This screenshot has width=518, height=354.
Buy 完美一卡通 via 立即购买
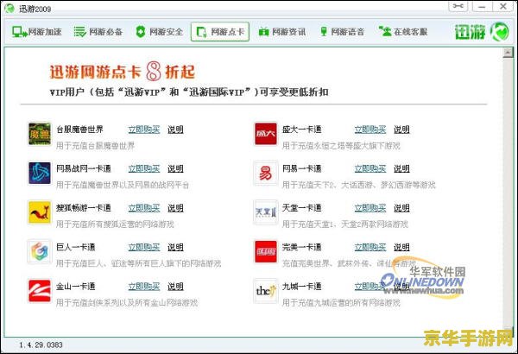click(370, 247)
